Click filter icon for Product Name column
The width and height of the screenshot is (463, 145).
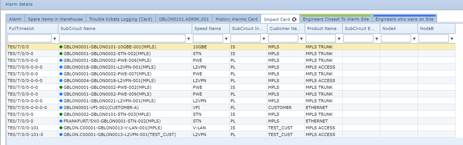[x=339, y=39]
